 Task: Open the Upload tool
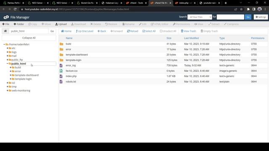(61, 24)
